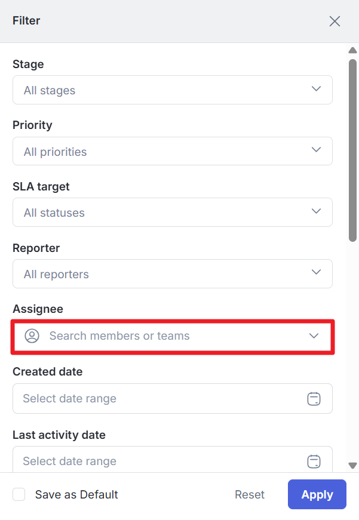Click Last activity date range field
The image size is (359, 520).
(155, 461)
